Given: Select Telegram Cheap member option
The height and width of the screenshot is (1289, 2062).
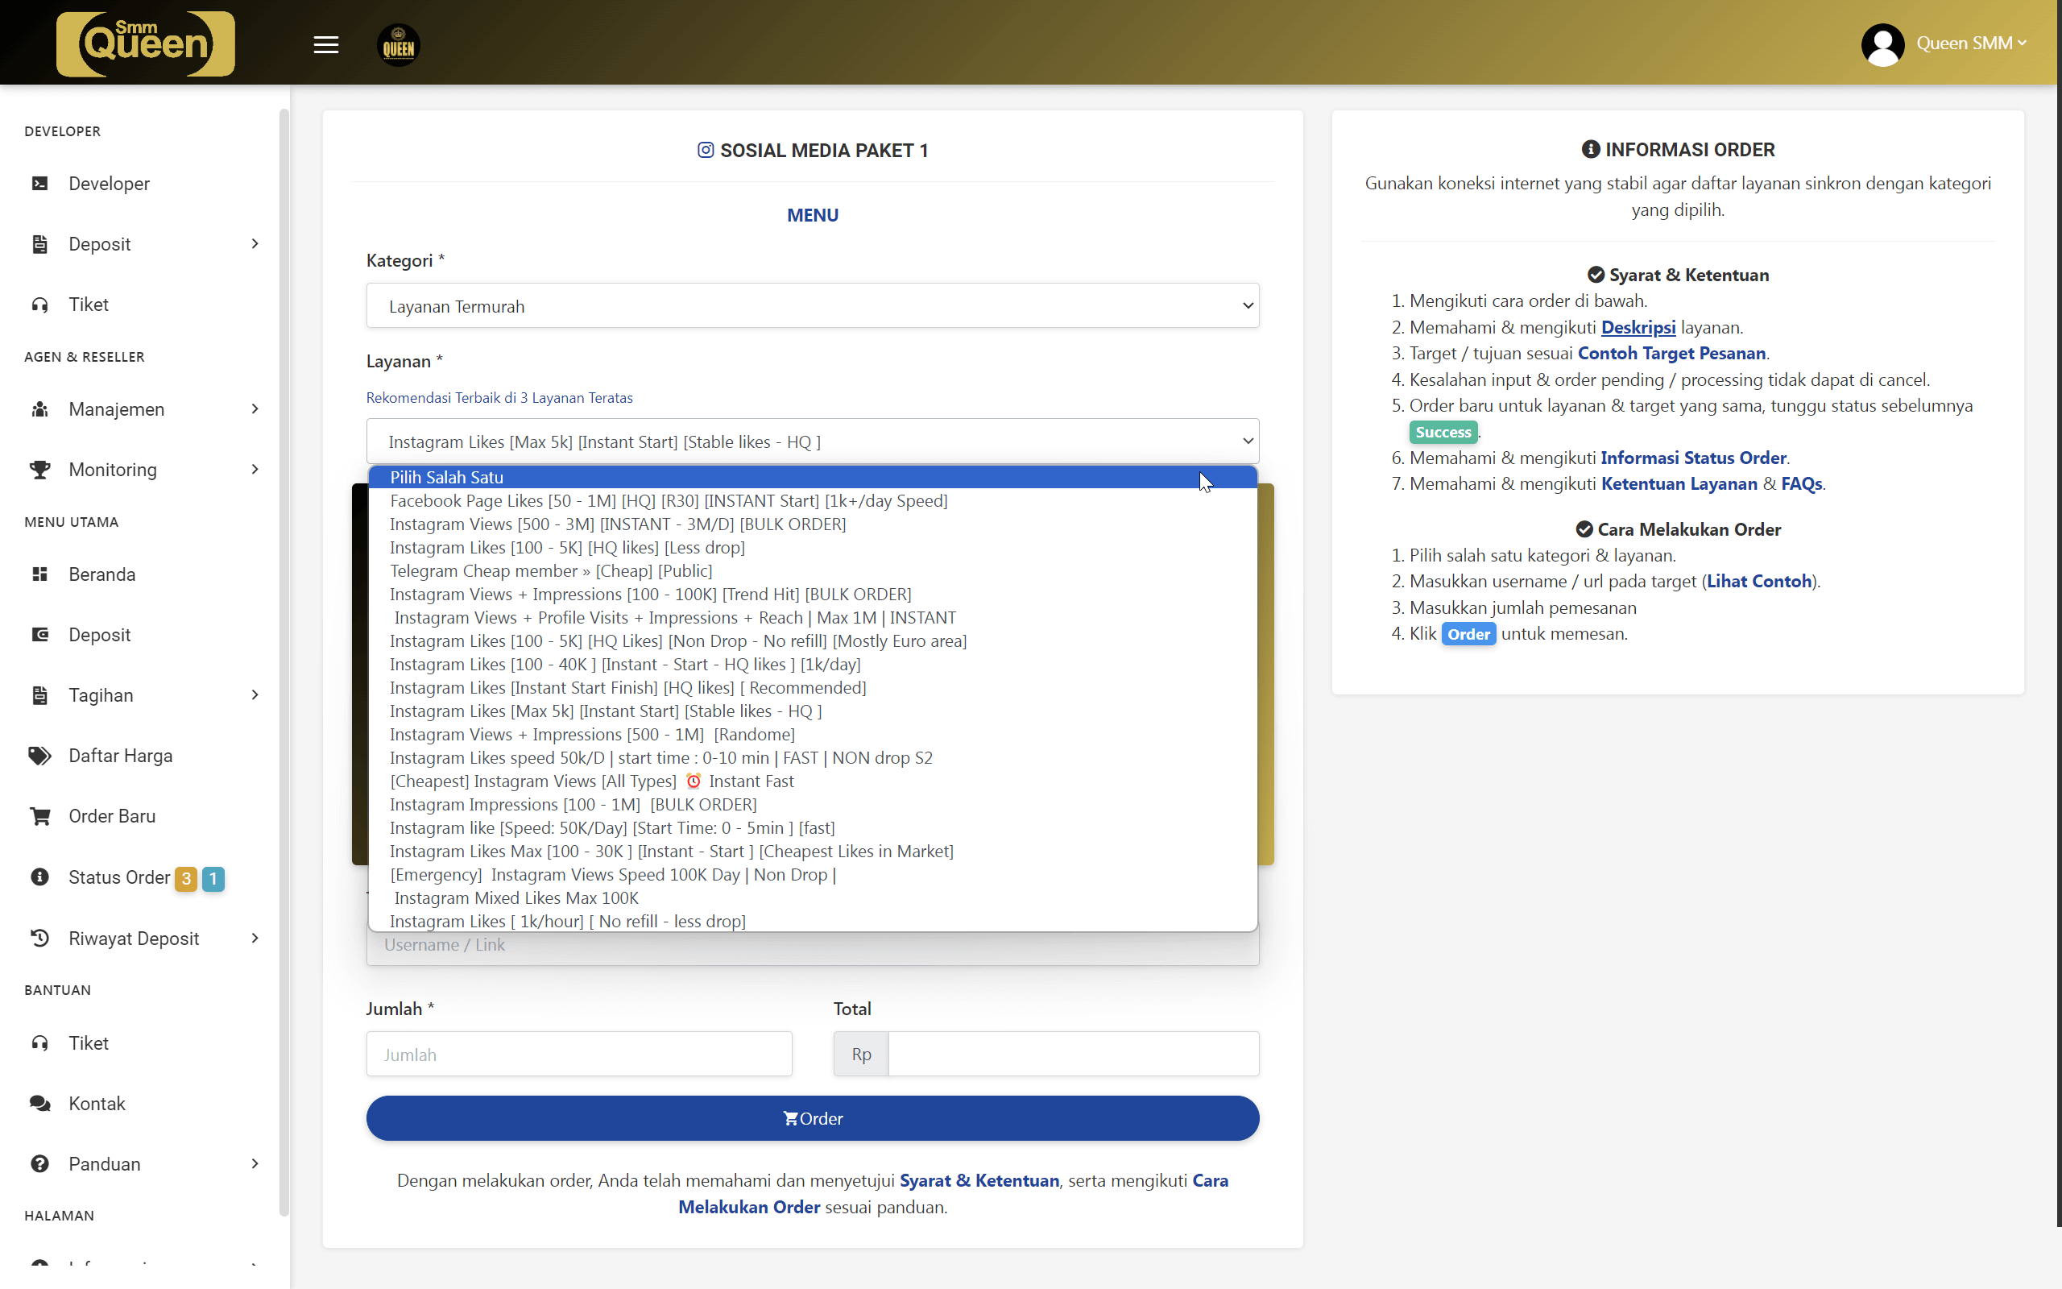Looking at the screenshot, I should tap(812, 571).
